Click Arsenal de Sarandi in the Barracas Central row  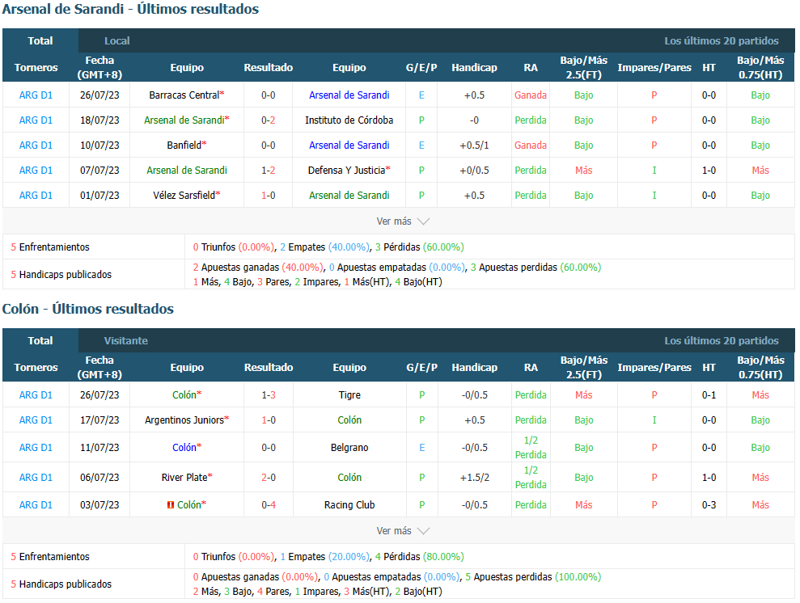[x=349, y=95]
